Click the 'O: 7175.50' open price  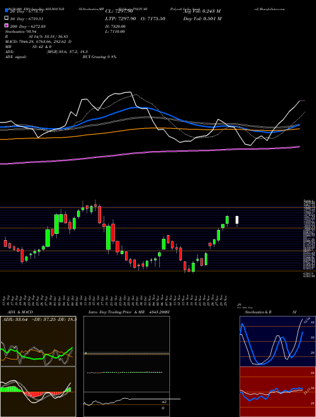152,18
